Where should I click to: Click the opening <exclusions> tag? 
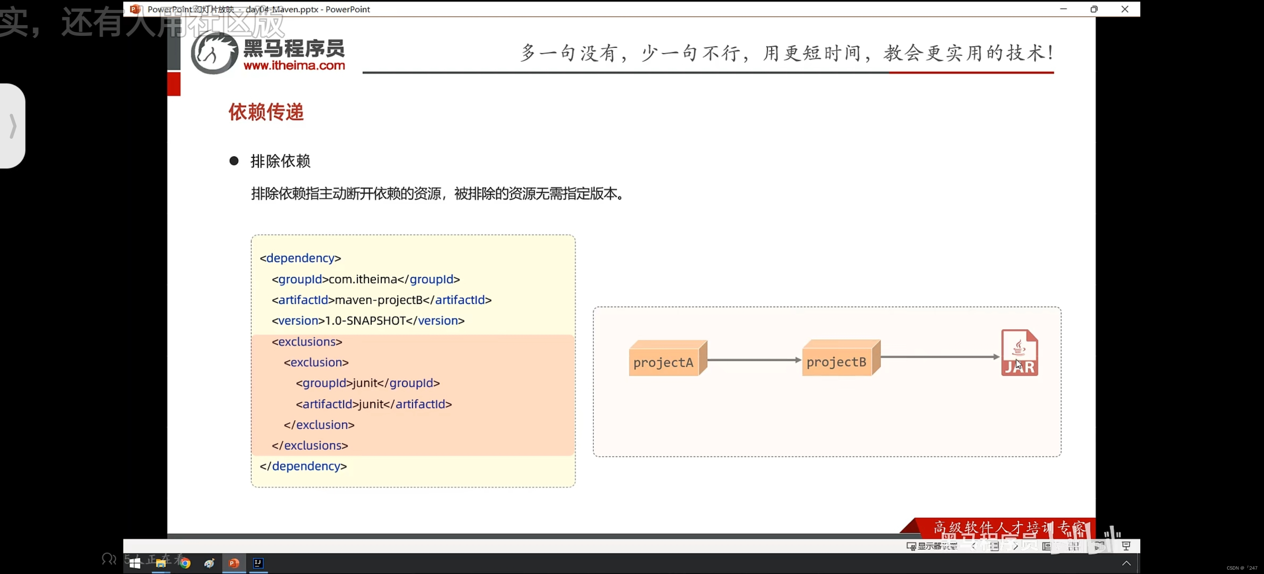[x=307, y=342]
